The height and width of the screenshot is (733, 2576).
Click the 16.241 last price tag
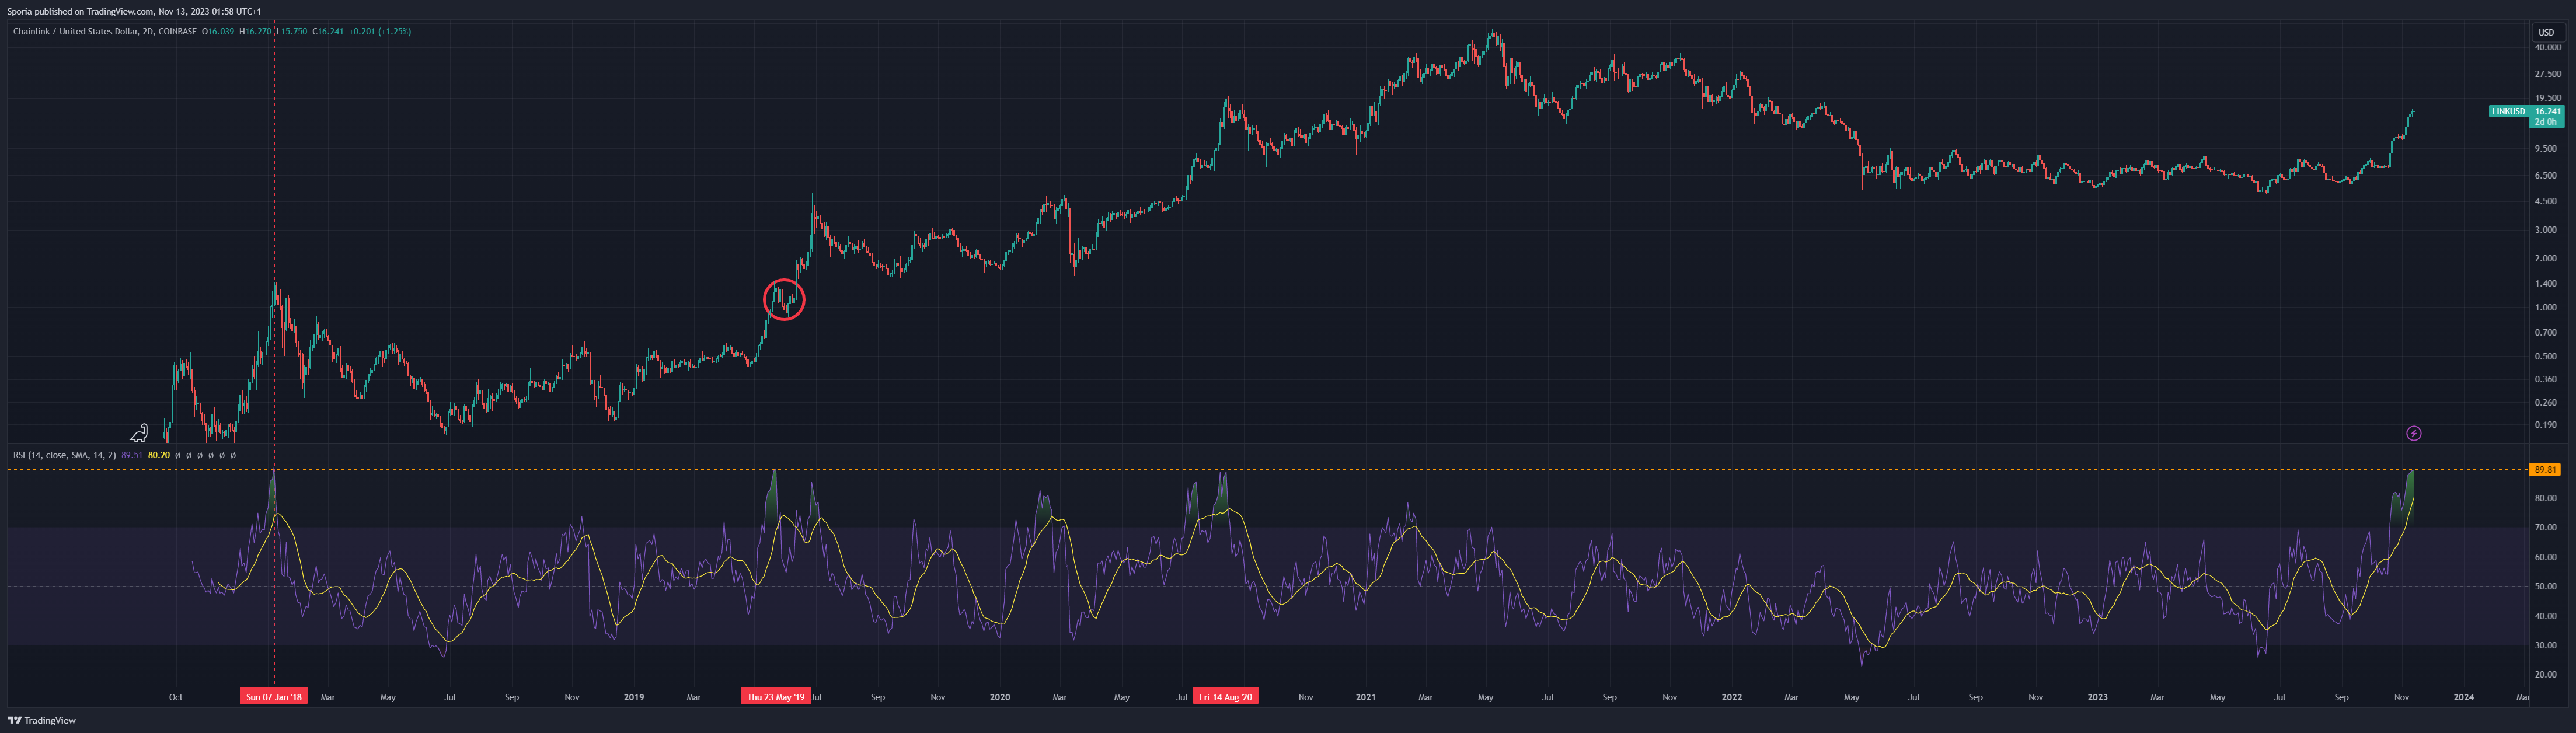(x=2547, y=111)
